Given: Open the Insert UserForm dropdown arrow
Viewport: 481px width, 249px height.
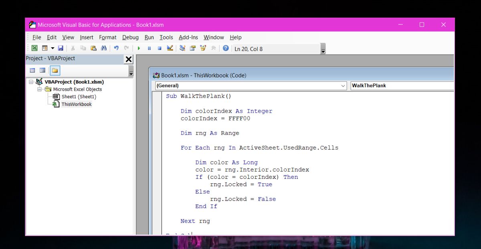Looking at the screenshot, I should pyautogui.click(x=52, y=49).
